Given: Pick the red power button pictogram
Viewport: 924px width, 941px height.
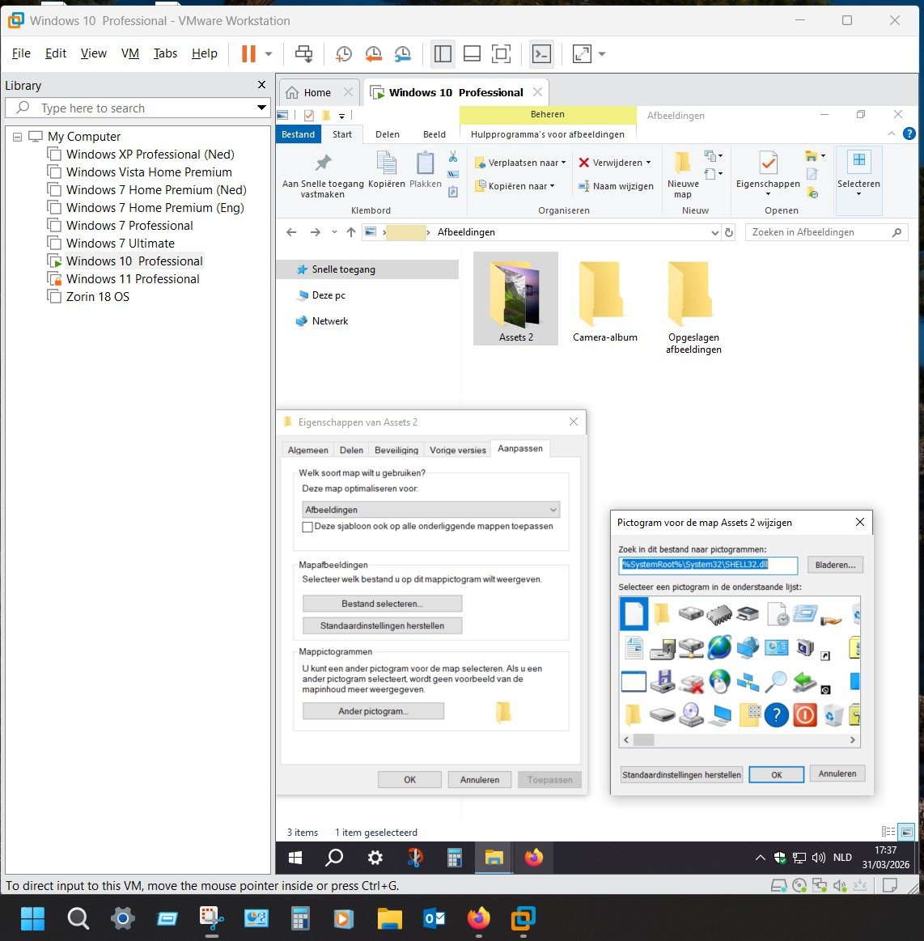Looking at the screenshot, I should point(805,714).
